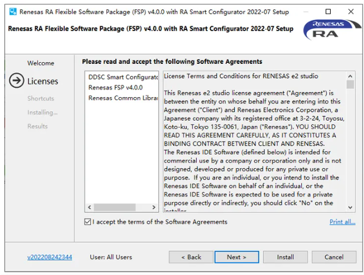The image size is (364, 275).
Task: Click the installer app icon in title bar
Action: coord(13,11)
